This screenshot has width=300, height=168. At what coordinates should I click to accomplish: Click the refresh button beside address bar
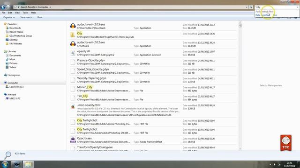[x=251, y=7]
